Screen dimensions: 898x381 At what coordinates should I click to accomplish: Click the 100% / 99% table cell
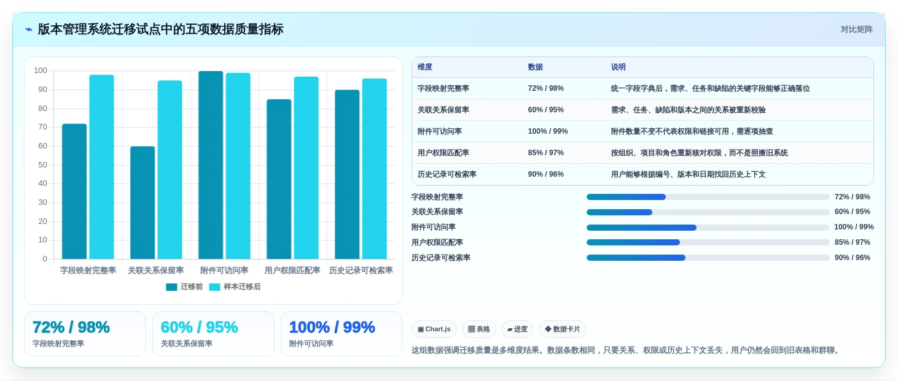pyautogui.click(x=548, y=131)
